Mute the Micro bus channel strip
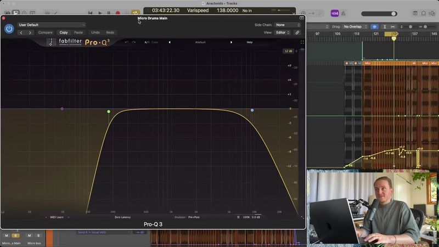Screen dimensions: 439x247 30,235
